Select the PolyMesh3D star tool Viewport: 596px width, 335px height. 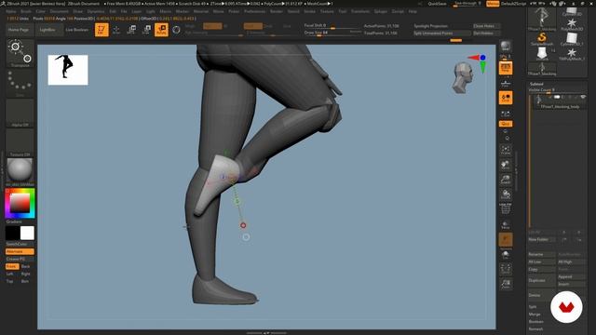pyautogui.click(x=571, y=24)
